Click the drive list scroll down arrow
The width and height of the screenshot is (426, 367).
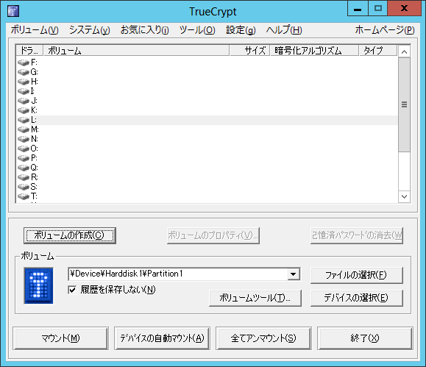(404, 196)
